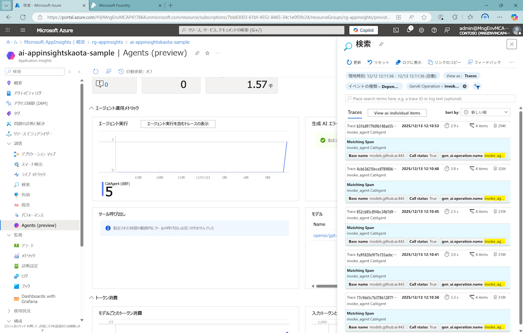Open 障害 in the sidebar
523x333 pixels.
tap(26, 205)
